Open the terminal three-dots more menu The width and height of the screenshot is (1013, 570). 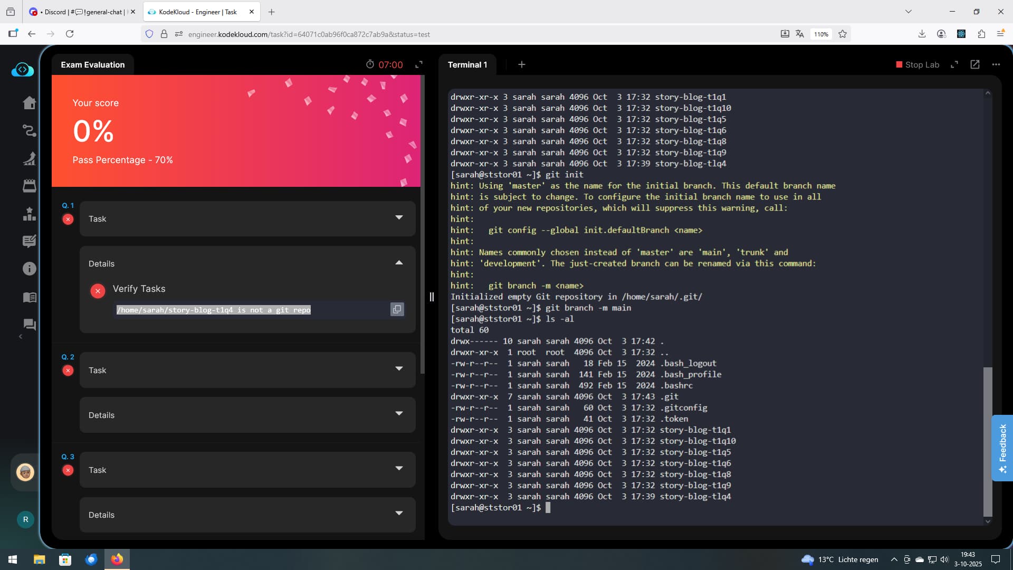coord(996,64)
